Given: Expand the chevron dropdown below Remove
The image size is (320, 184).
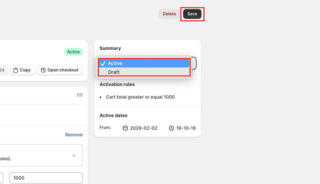Looking at the screenshot, I should (74, 156).
